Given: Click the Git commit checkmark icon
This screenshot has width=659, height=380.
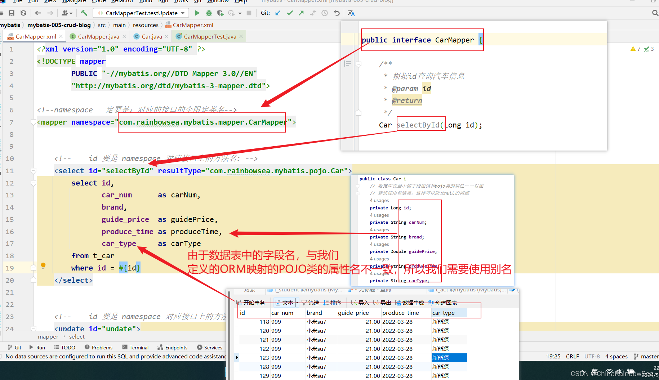Looking at the screenshot, I should (290, 13).
